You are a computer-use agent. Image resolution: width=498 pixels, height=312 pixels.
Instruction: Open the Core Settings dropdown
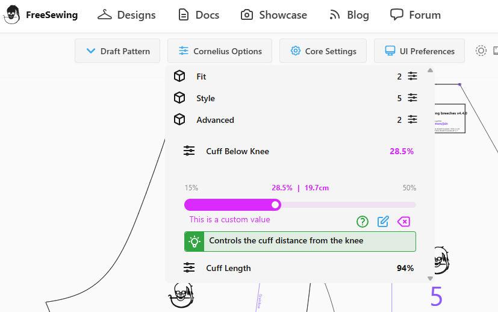pyautogui.click(x=323, y=51)
